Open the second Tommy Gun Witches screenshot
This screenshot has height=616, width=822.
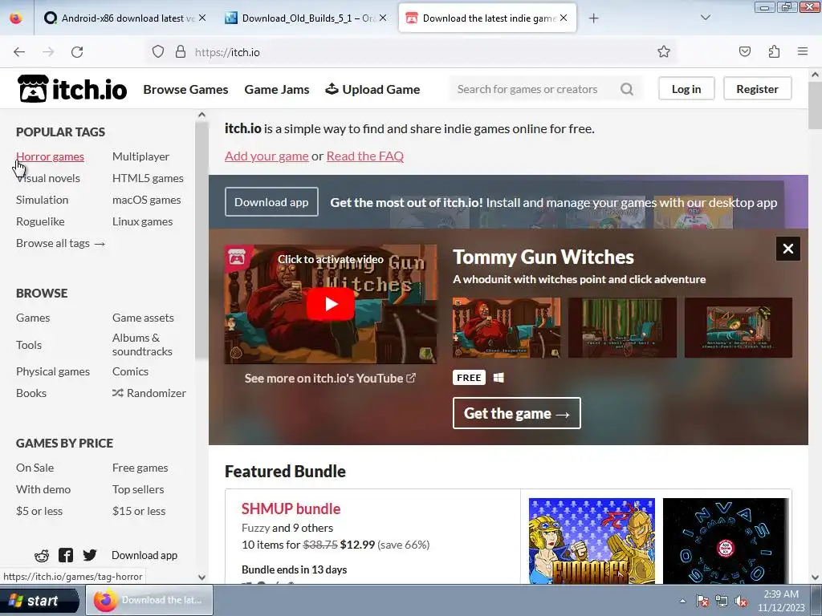pos(622,328)
